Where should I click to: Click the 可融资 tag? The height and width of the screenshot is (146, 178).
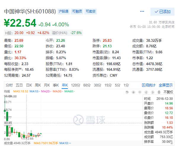click(x=77, y=11)
